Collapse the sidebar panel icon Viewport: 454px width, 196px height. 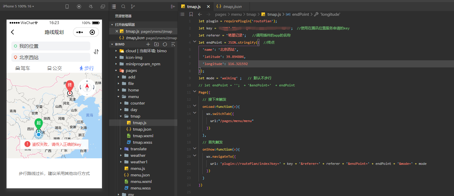[173, 6]
